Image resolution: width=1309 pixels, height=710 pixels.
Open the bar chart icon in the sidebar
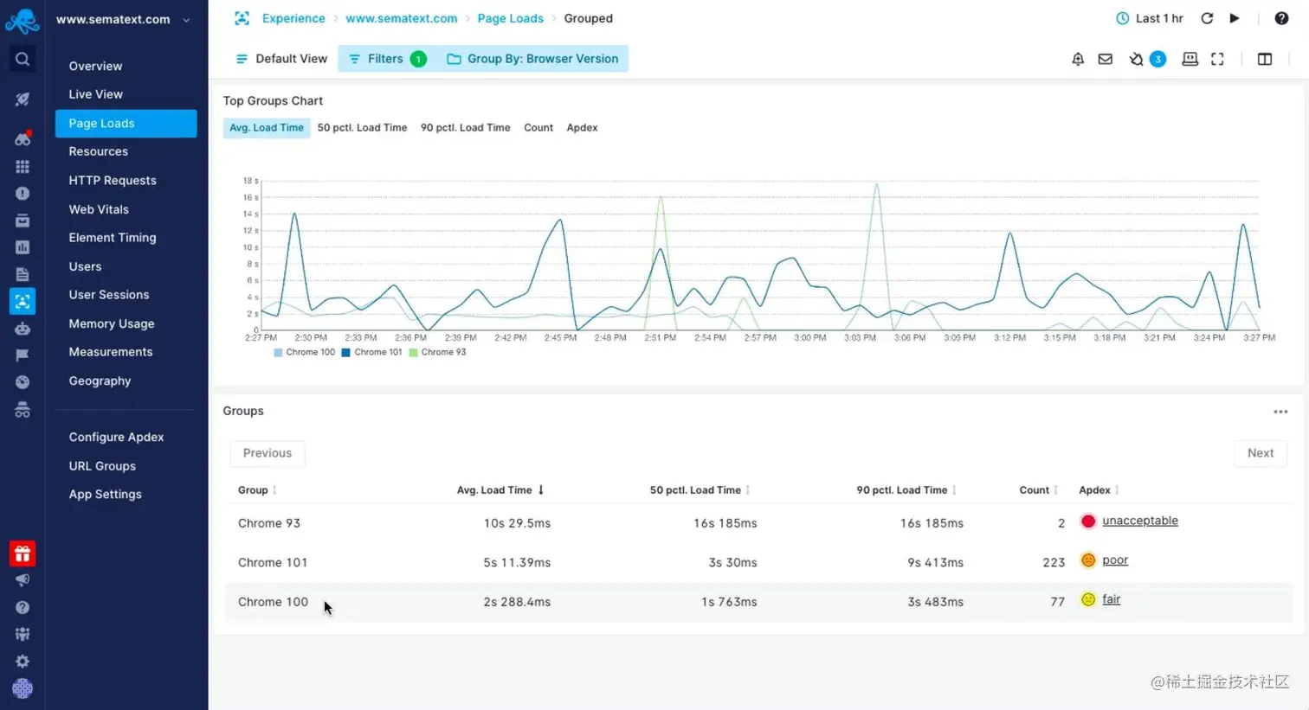coord(23,247)
